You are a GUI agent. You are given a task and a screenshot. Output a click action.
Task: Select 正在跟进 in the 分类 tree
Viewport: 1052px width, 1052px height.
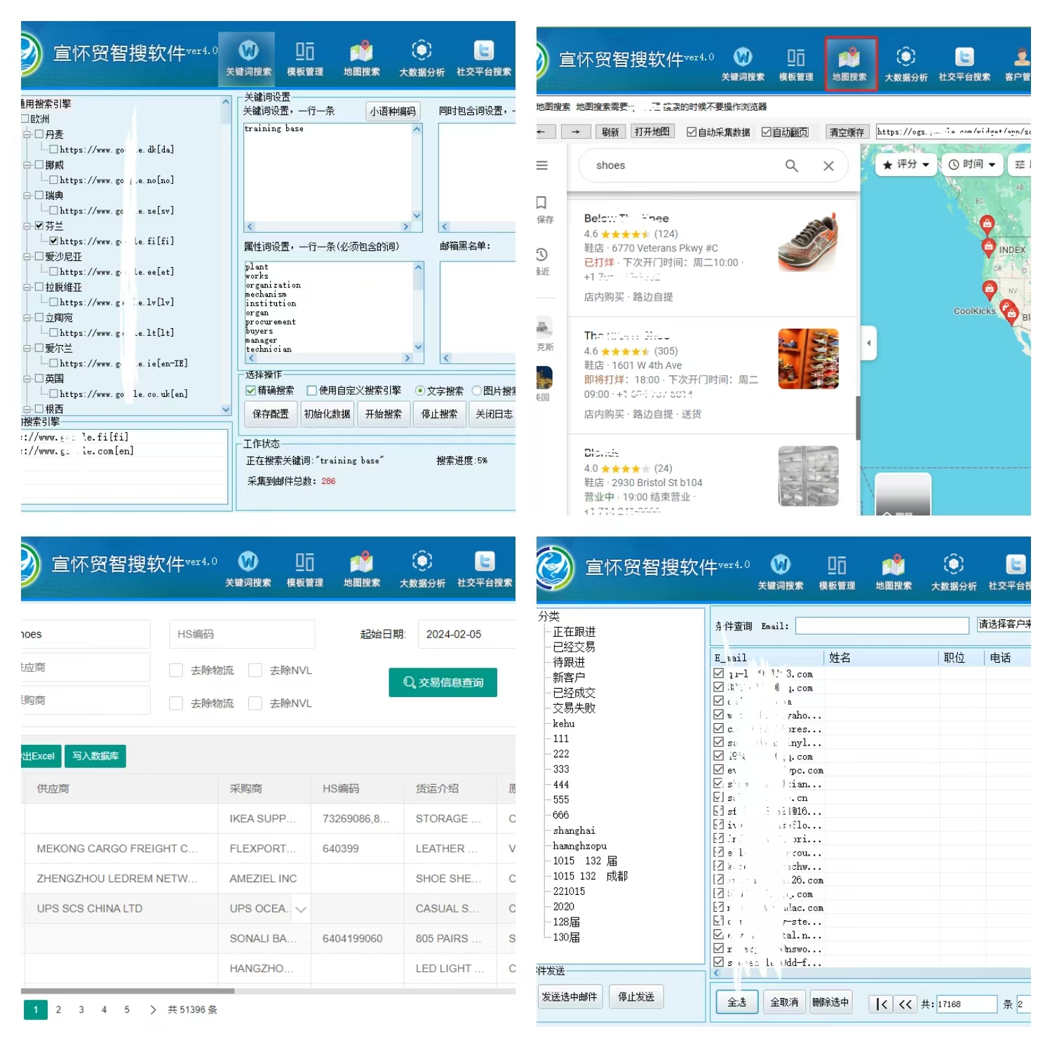[574, 632]
